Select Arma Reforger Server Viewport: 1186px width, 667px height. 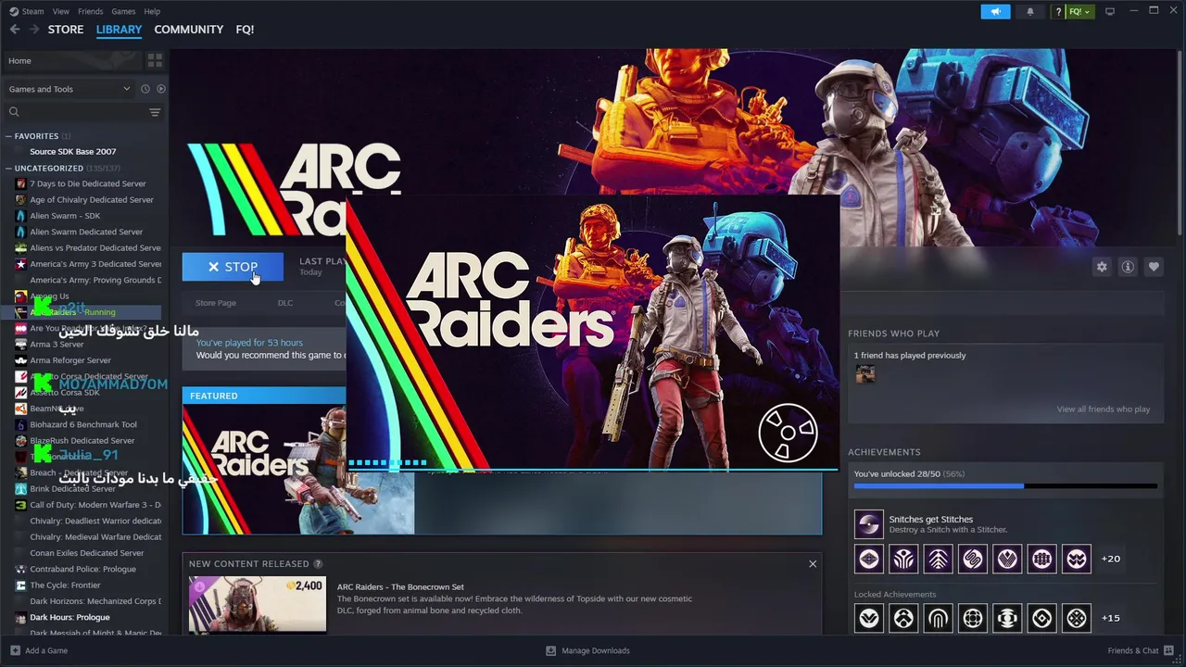coord(70,360)
